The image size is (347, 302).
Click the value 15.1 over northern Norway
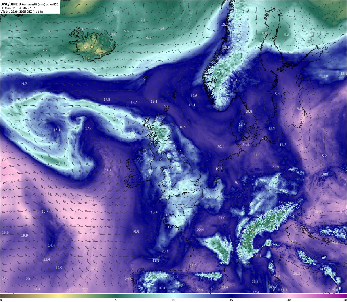point(224,24)
